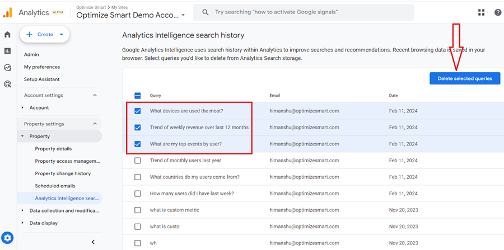Click the 'Analytics Intelligence search history' page title
The width and height of the screenshot is (504, 250).
tap(183, 35)
